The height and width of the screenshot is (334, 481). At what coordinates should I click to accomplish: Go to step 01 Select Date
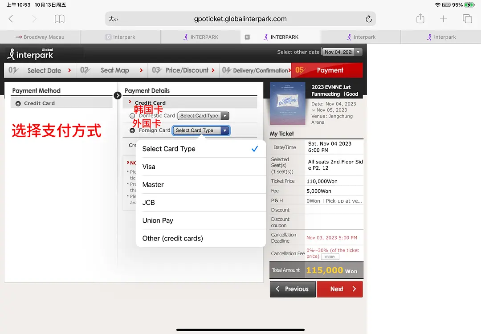pyautogui.click(x=40, y=70)
